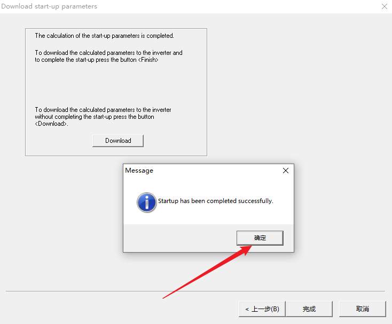Click the 完成 finish button
The height and width of the screenshot is (324, 392).
(x=309, y=309)
